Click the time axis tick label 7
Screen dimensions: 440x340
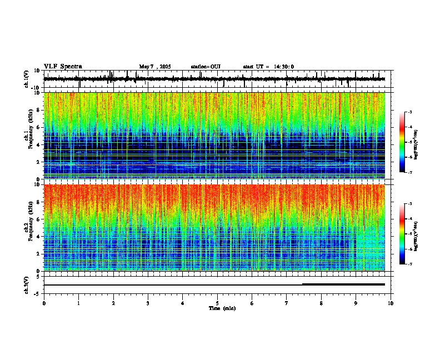[287, 303]
